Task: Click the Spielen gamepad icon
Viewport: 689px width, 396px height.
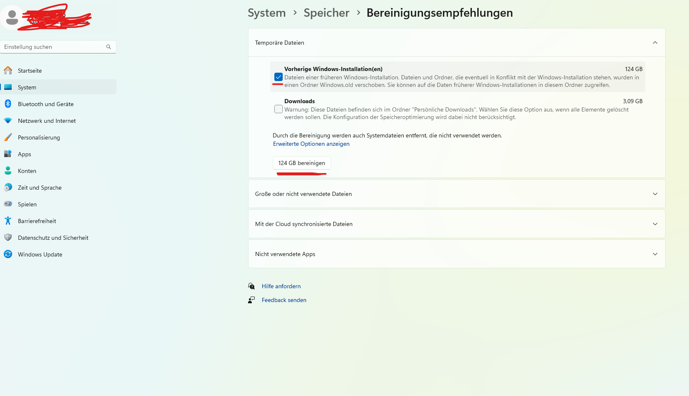Action: [8, 204]
